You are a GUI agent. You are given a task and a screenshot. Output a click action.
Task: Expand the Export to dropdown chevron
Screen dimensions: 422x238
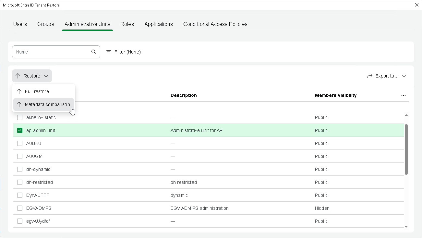point(404,76)
